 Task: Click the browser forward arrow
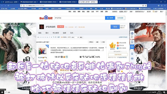click(x=5, y=5)
